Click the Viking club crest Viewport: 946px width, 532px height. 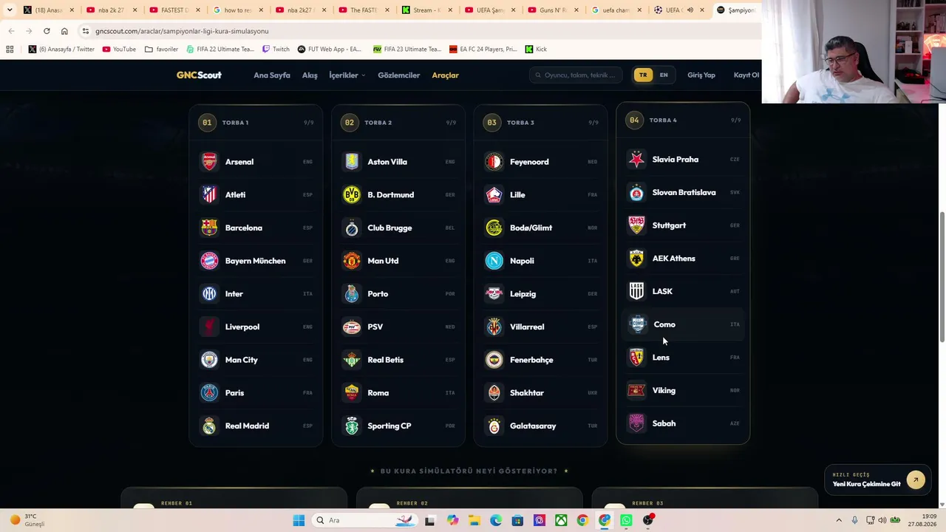pos(636,390)
